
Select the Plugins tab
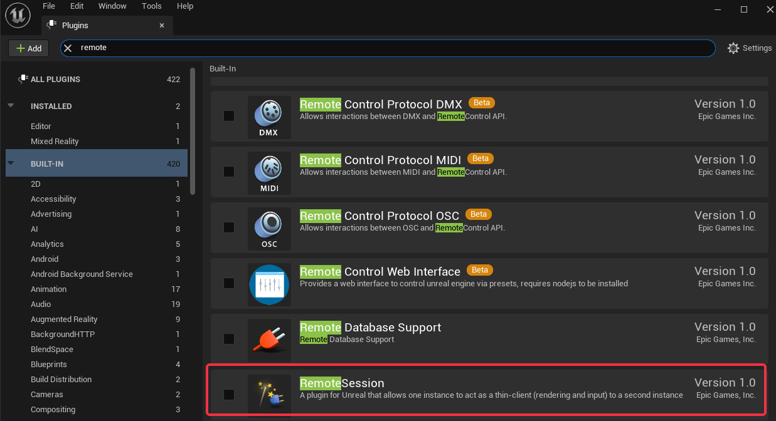[x=107, y=26]
